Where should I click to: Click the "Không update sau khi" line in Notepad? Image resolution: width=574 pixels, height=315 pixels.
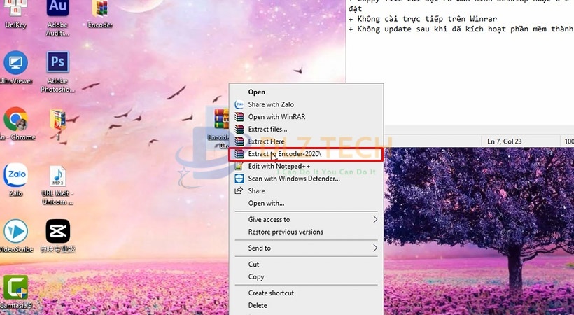pyautogui.click(x=461, y=29)
